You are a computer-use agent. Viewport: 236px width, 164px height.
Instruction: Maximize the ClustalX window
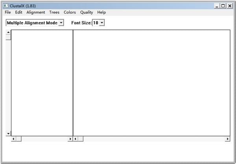223,6
